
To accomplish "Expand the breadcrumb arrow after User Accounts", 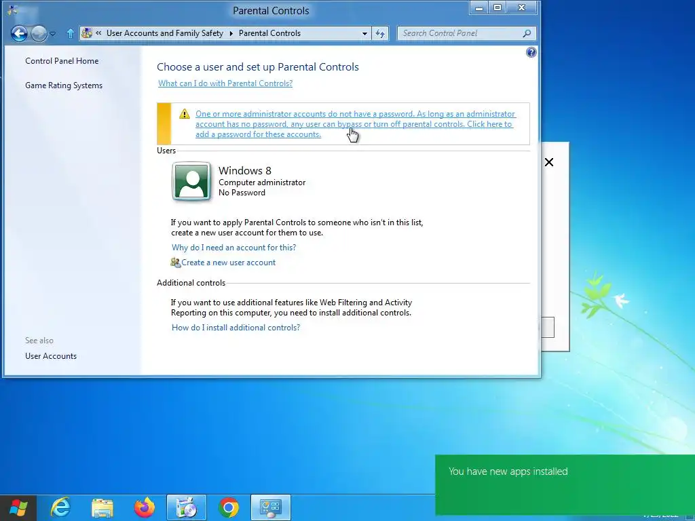I will coord(231,34).
